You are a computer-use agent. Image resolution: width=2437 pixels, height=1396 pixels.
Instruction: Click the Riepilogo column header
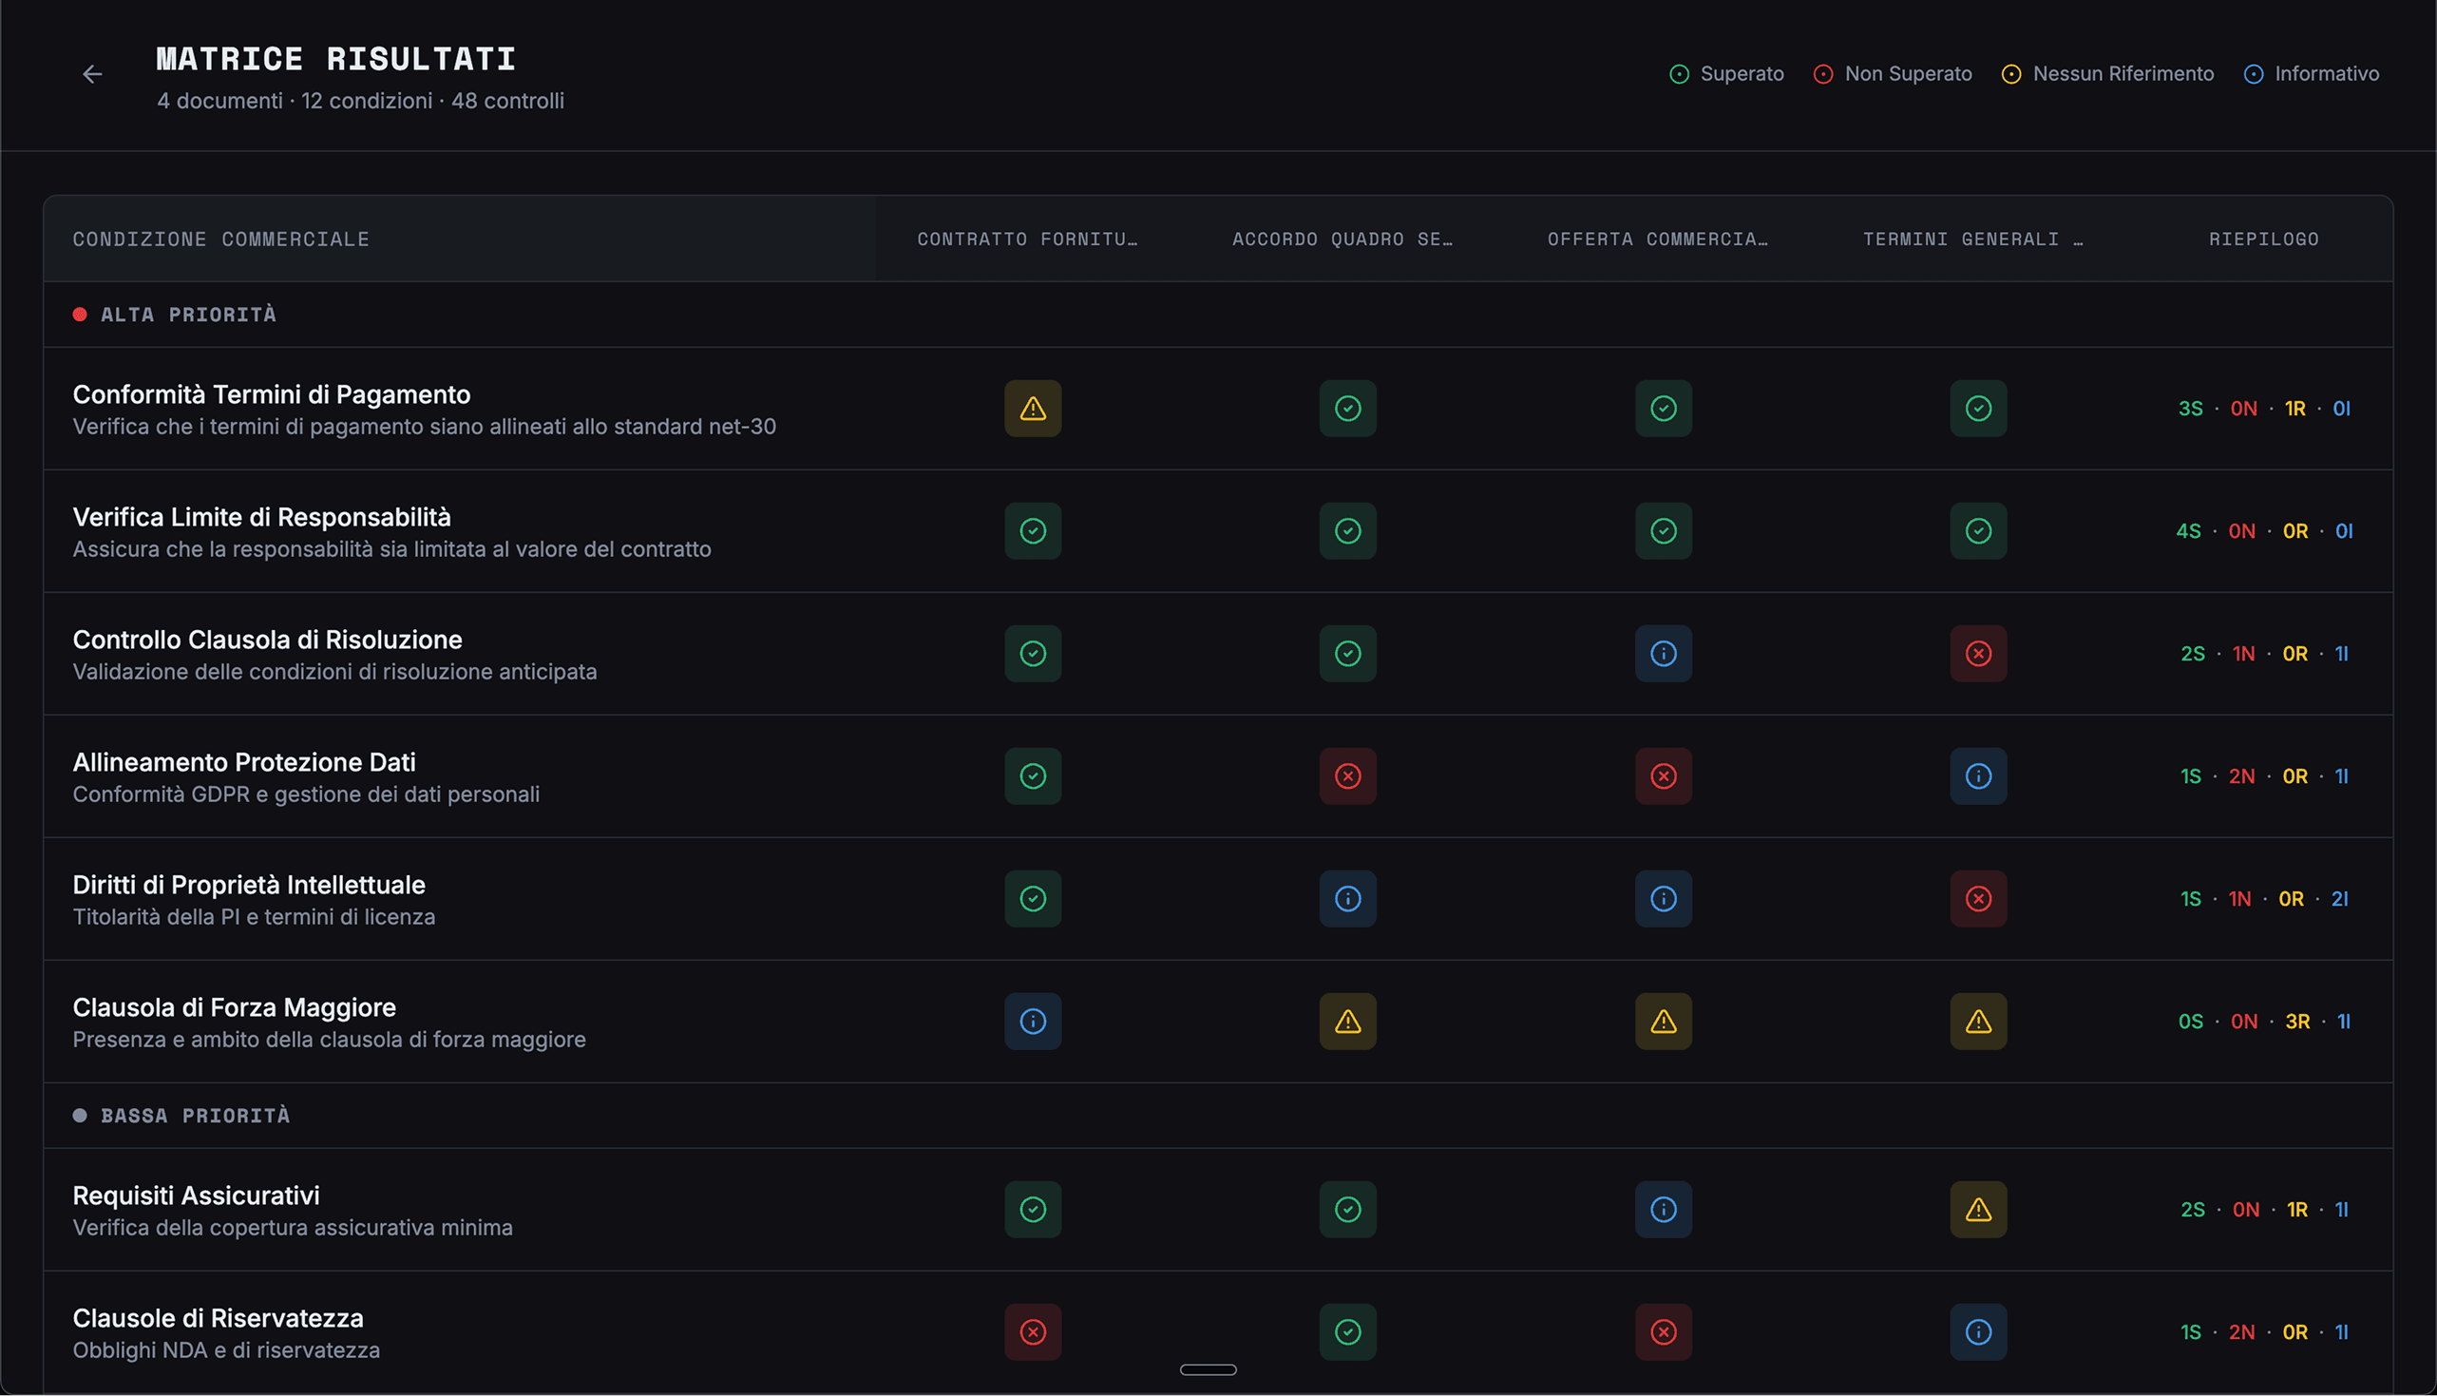2262,239
